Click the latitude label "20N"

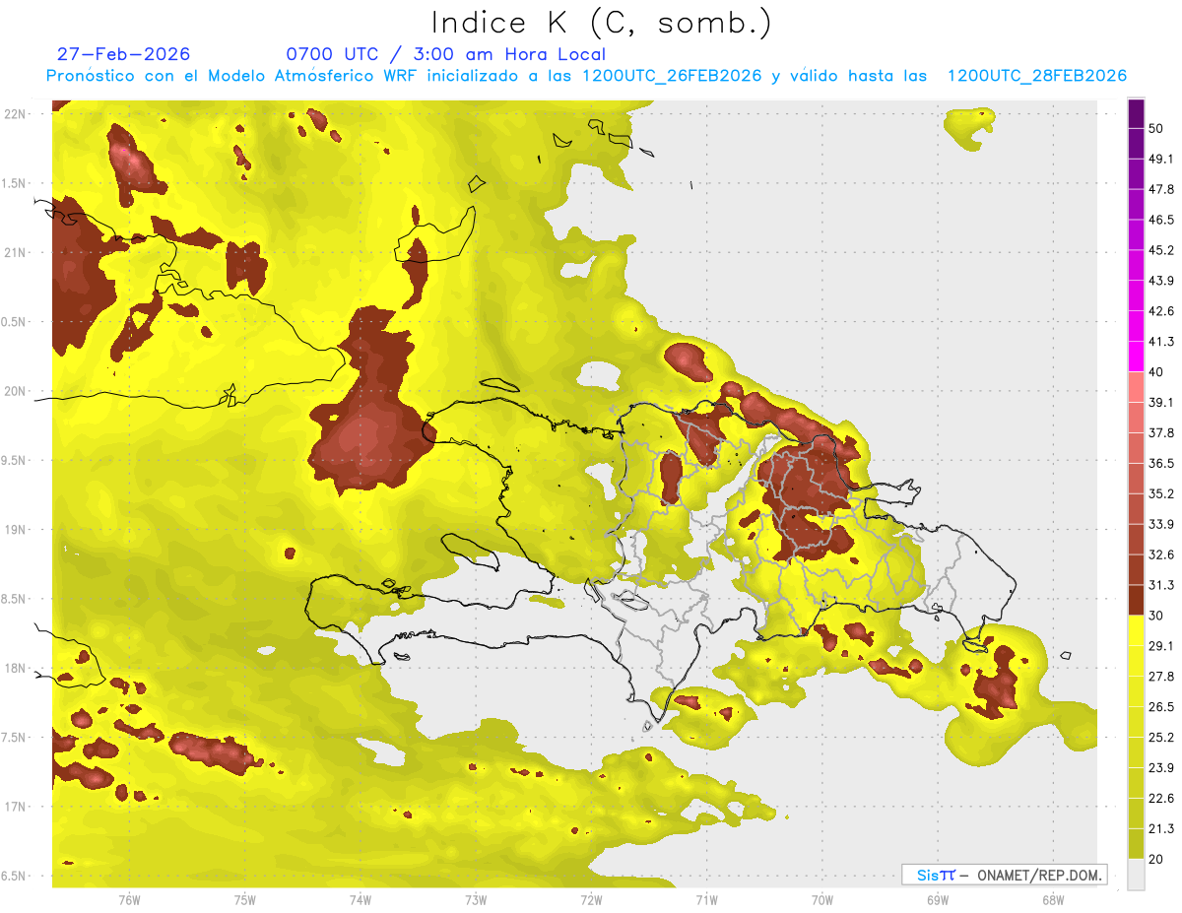(x=17, y=391)
